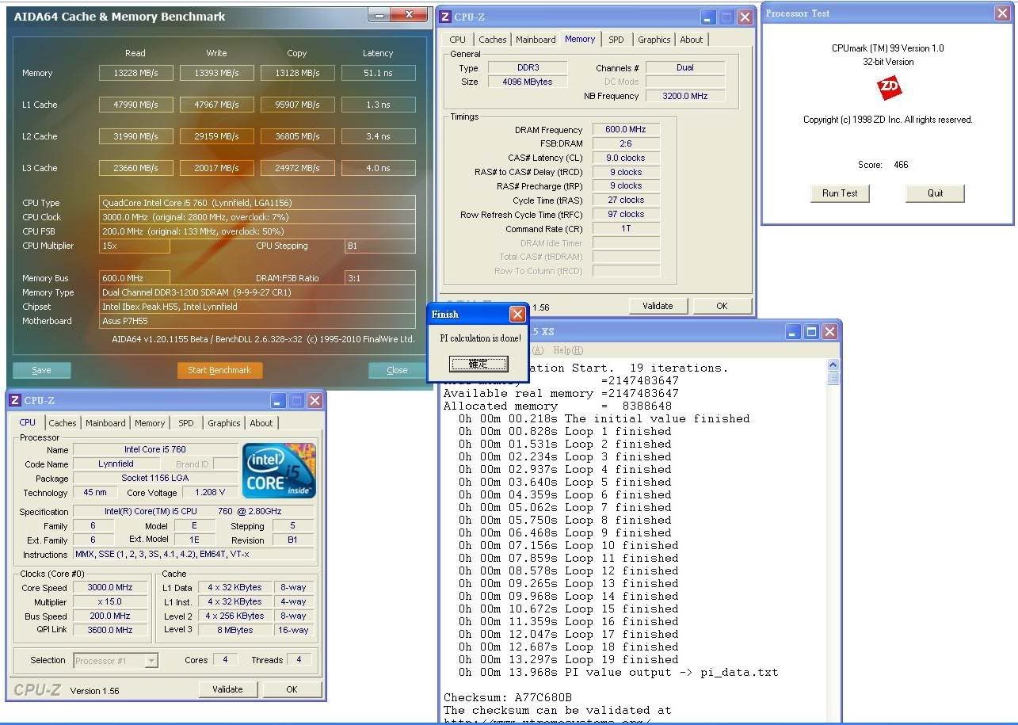Viewport: 1018px width, 725px height.
Task: Click Memory Latency value 51.1 ns
Action: click(378, 73)
